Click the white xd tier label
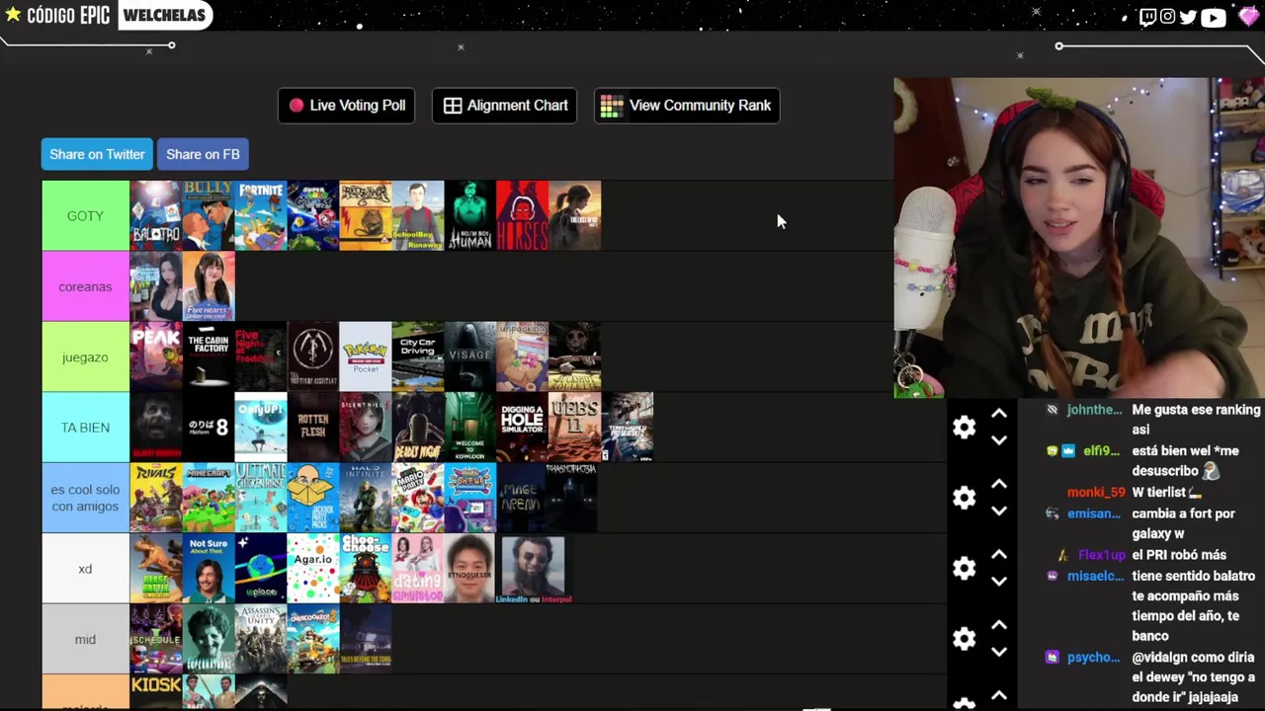This screenshot has width=1265, height=711. pos(85,569)
